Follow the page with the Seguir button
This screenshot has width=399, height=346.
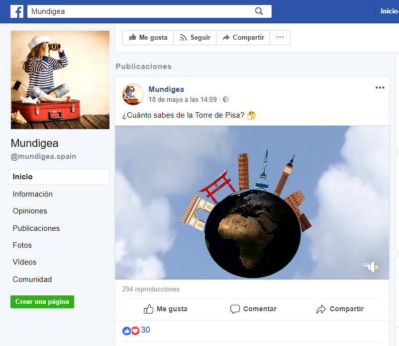[195, 38]
